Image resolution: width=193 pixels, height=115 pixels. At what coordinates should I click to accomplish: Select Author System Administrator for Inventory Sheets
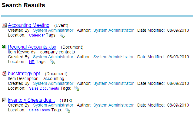pyautogui.click(x=114, y=105)
